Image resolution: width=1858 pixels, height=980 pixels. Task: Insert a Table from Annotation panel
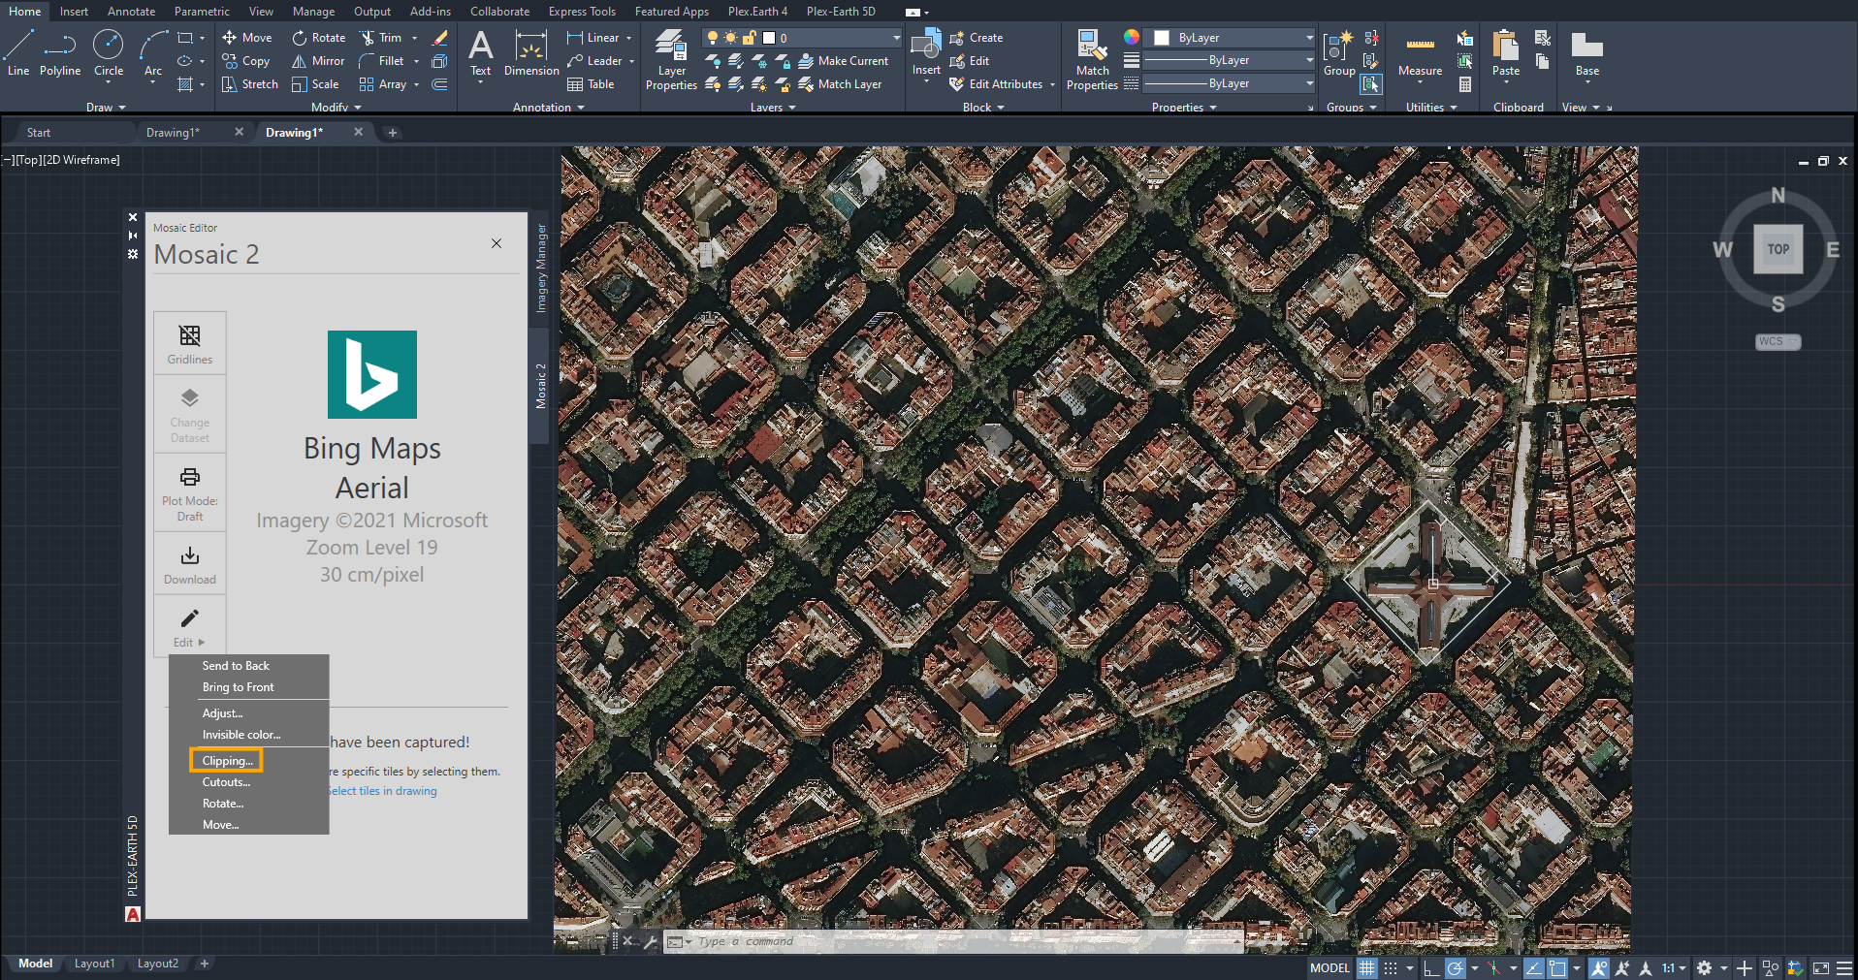591,84
